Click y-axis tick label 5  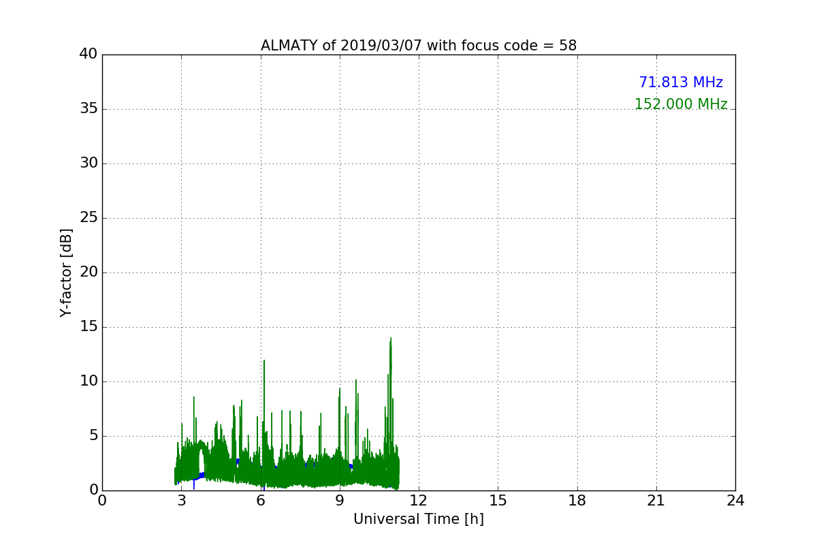(93, 436)
